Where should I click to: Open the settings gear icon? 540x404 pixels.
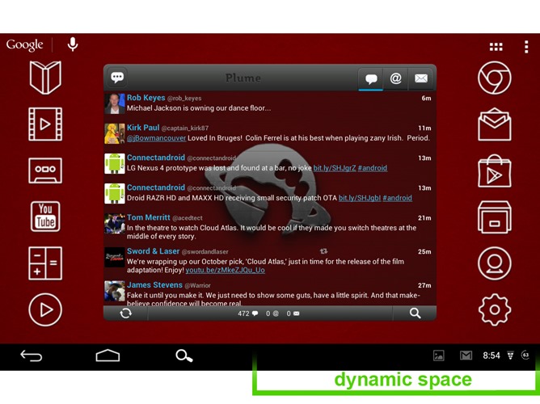click(494, 309)
